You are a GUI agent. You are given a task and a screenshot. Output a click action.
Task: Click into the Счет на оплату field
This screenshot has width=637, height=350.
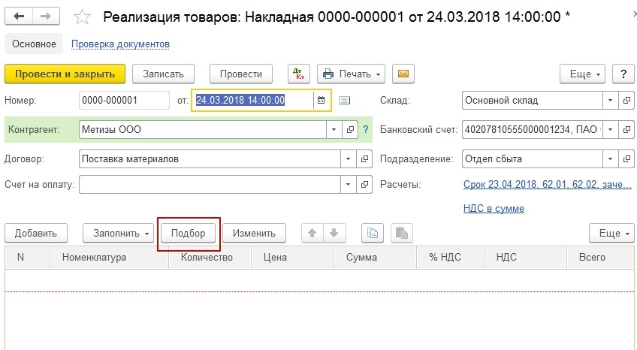[x=210, y=184]
